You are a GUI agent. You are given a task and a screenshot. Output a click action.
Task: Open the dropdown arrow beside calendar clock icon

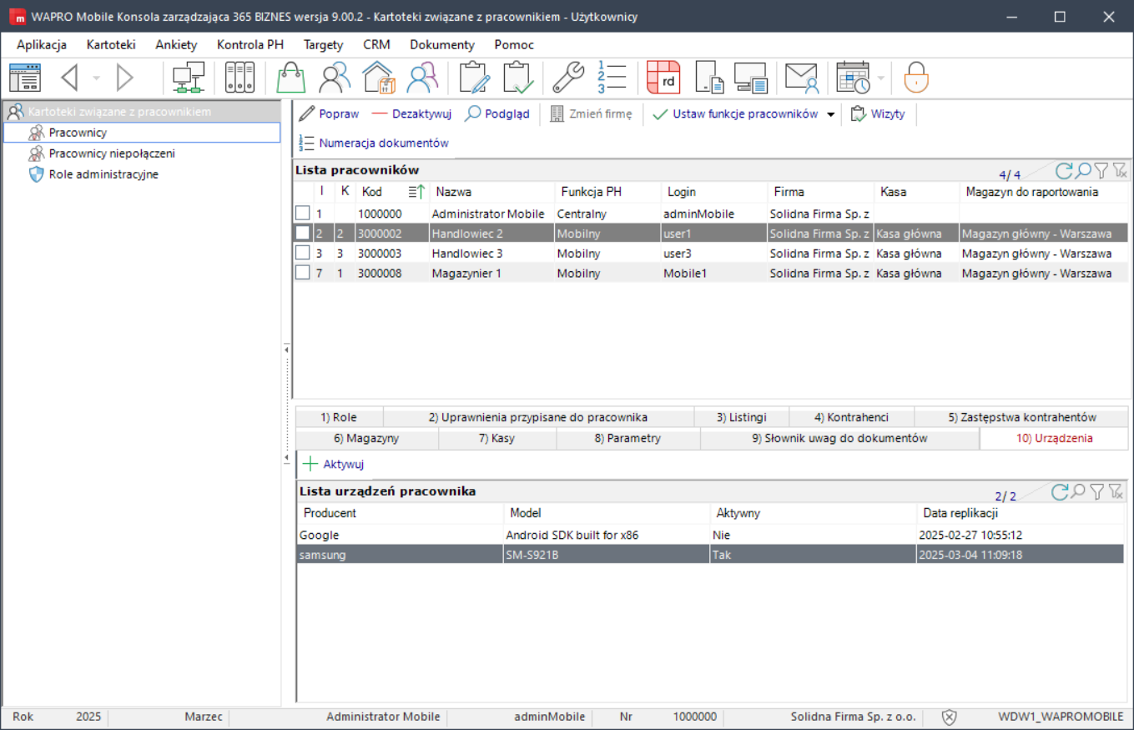click(x=880, y=78)
